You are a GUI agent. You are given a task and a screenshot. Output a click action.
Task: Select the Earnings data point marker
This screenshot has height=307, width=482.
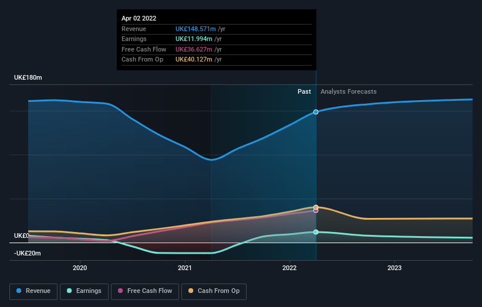click(x=316, y=232)
